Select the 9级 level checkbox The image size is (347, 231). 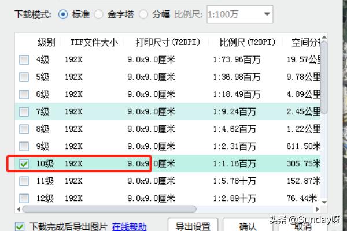pyautogui.click(x=24, y=146)
